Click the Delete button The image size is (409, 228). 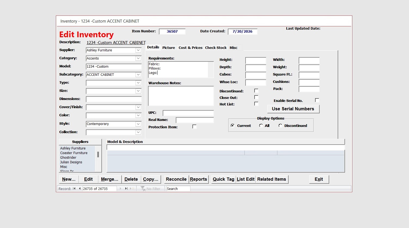pyautogui.click(x=131, y=179)
